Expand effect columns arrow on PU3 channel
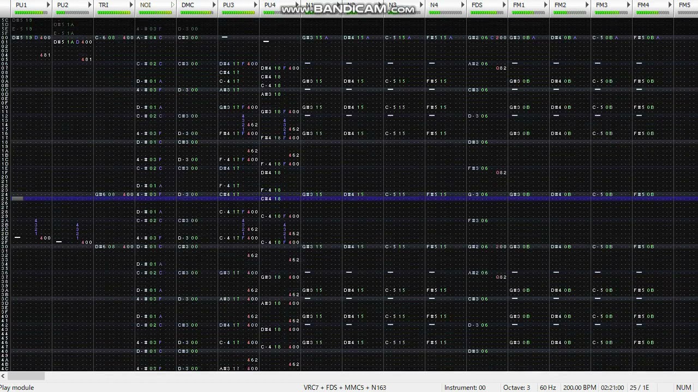This screenshot has width=698, height=392. tap(256, 5)
